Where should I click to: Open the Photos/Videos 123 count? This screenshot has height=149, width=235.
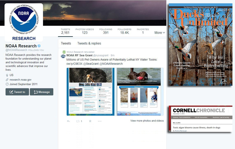click(85, 31)
